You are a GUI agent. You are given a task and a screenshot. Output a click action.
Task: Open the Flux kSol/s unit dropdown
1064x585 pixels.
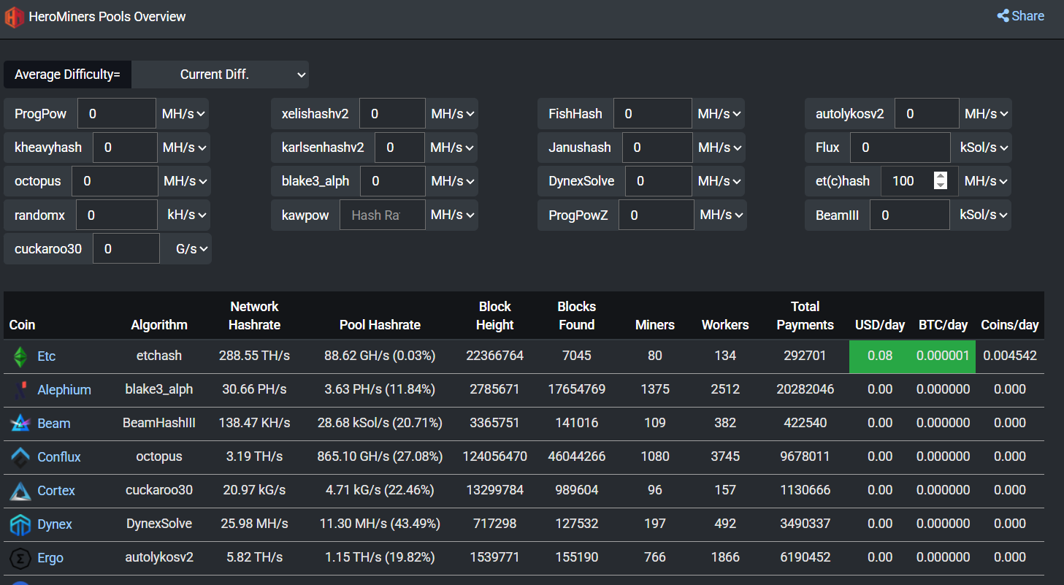[x=981, y=148]
